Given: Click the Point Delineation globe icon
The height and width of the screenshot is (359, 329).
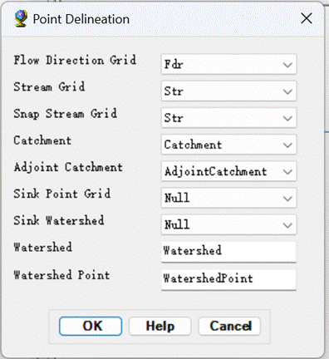Looking at the screenshot, I should (21, 18).
